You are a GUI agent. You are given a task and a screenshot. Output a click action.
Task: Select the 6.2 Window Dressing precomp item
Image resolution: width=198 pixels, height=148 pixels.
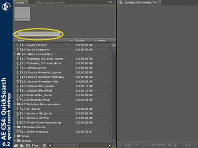click(x=41, y=123)
